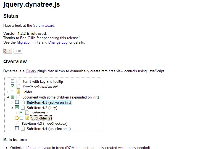This screenshot has width=216, height=149.
Task: Open the Change Log link
Action: 58,42
